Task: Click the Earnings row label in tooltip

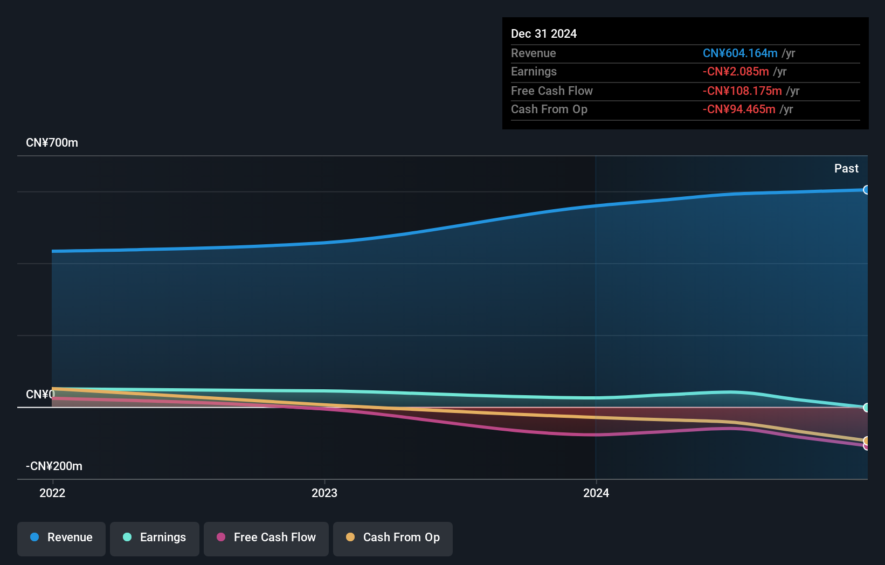Action: coord(534,72)
